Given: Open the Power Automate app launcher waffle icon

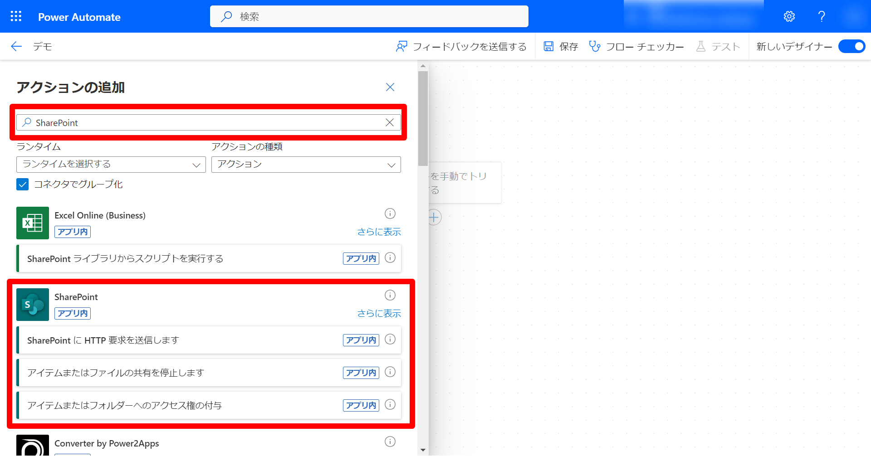Looking at the screenshot, I should pos(15,16).
